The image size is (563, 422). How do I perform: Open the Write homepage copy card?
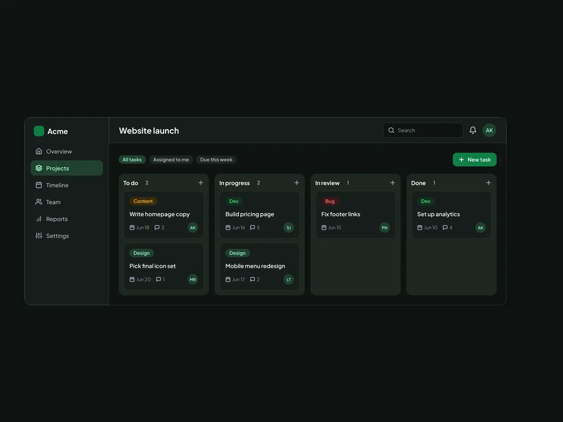click(164, 215)
